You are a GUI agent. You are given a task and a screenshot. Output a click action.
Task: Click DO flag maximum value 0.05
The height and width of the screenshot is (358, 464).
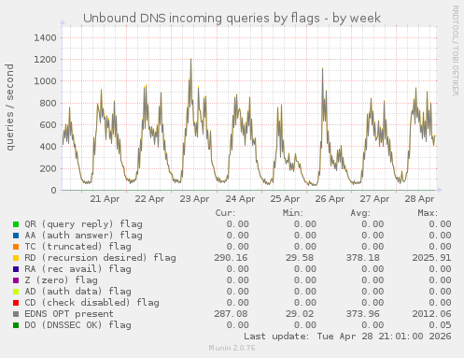coord(440,325)
